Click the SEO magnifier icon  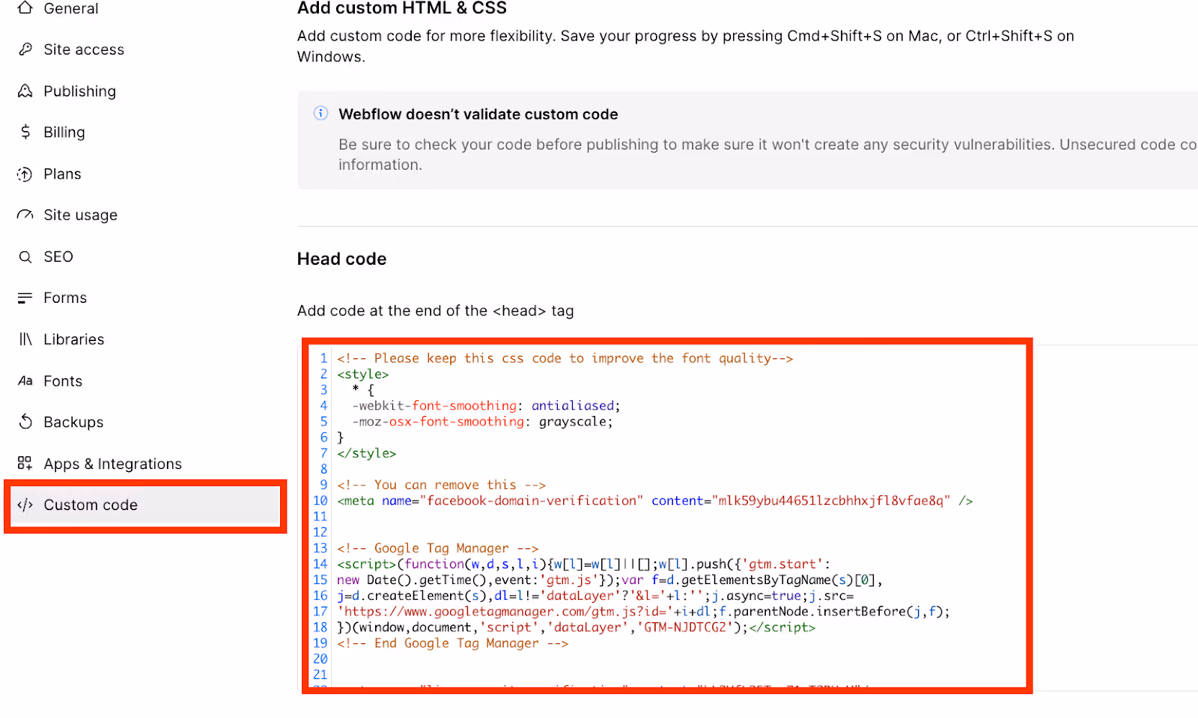coord(25,257)
